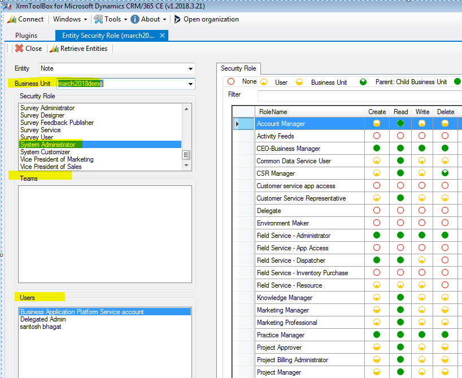This screenshot has height=378, width=462.
Task: Sort by the Delete column header
Action: 446,112
